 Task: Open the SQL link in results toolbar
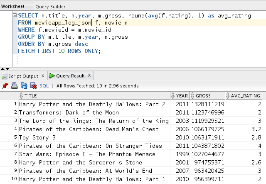[x=44, y=86]
